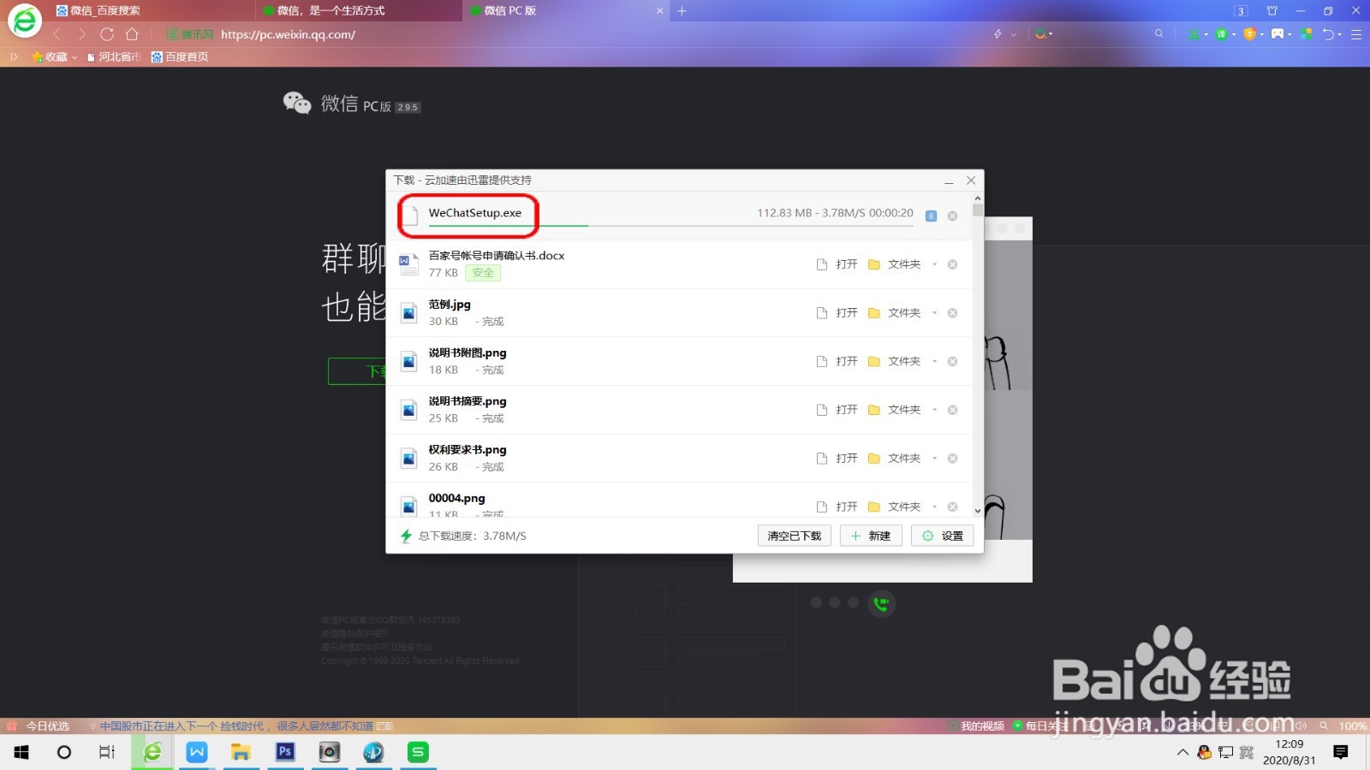Screen dimensions: 1370x770
Task: Open the browser search magnifier
Action: pos(1159,34)
